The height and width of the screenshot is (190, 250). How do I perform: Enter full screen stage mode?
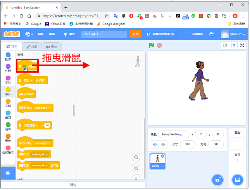click(x=242, y=45)
